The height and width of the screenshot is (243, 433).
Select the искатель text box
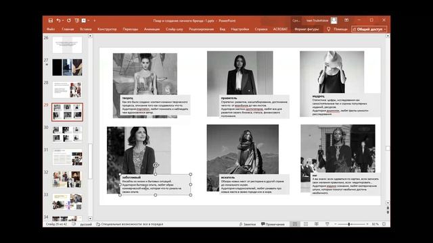pos(254,184)
